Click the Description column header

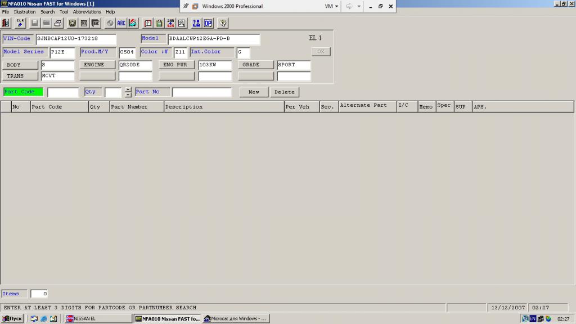[224, 107]
